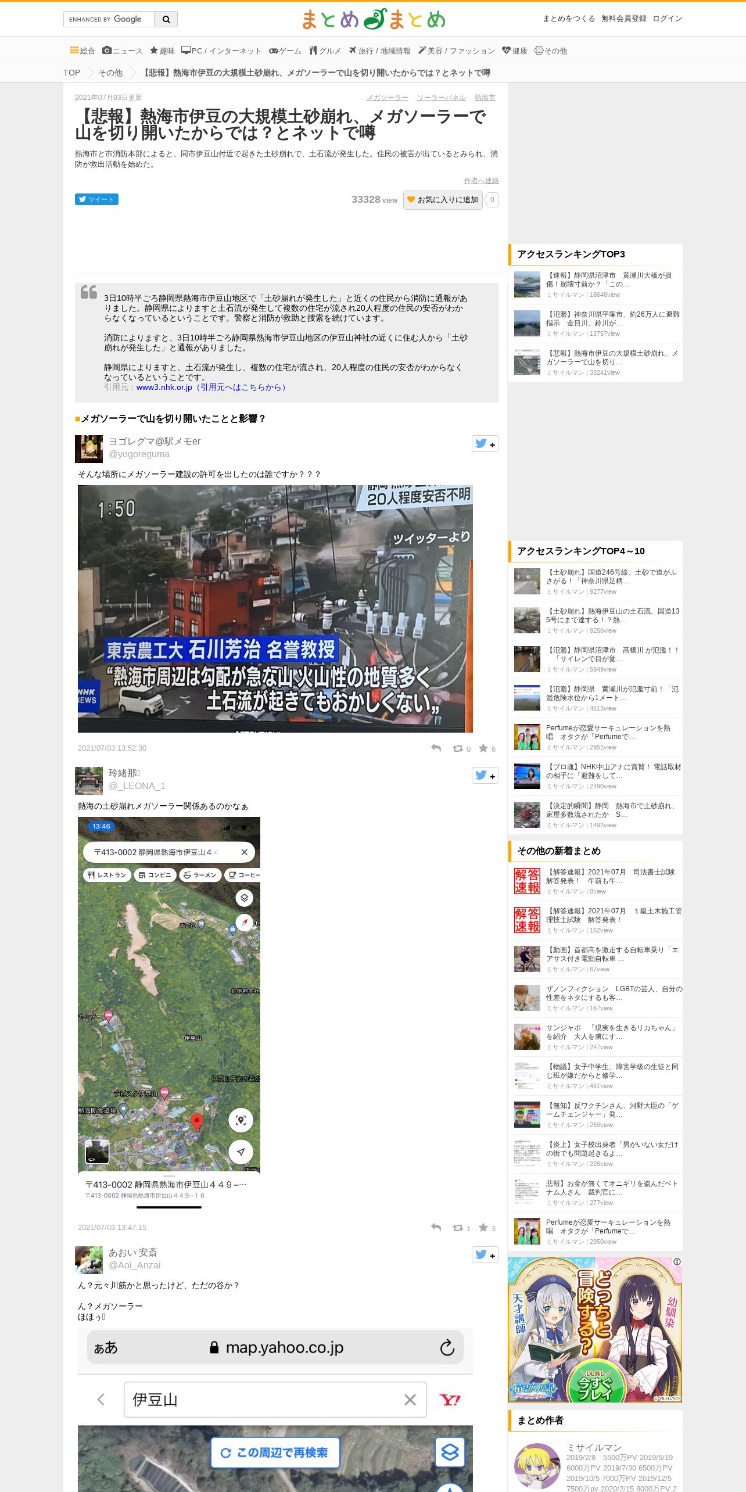Open 首都高を激走する自転車乗り article
The height and width of the screenshot is (1492, 746).
[x=612, y=954]
